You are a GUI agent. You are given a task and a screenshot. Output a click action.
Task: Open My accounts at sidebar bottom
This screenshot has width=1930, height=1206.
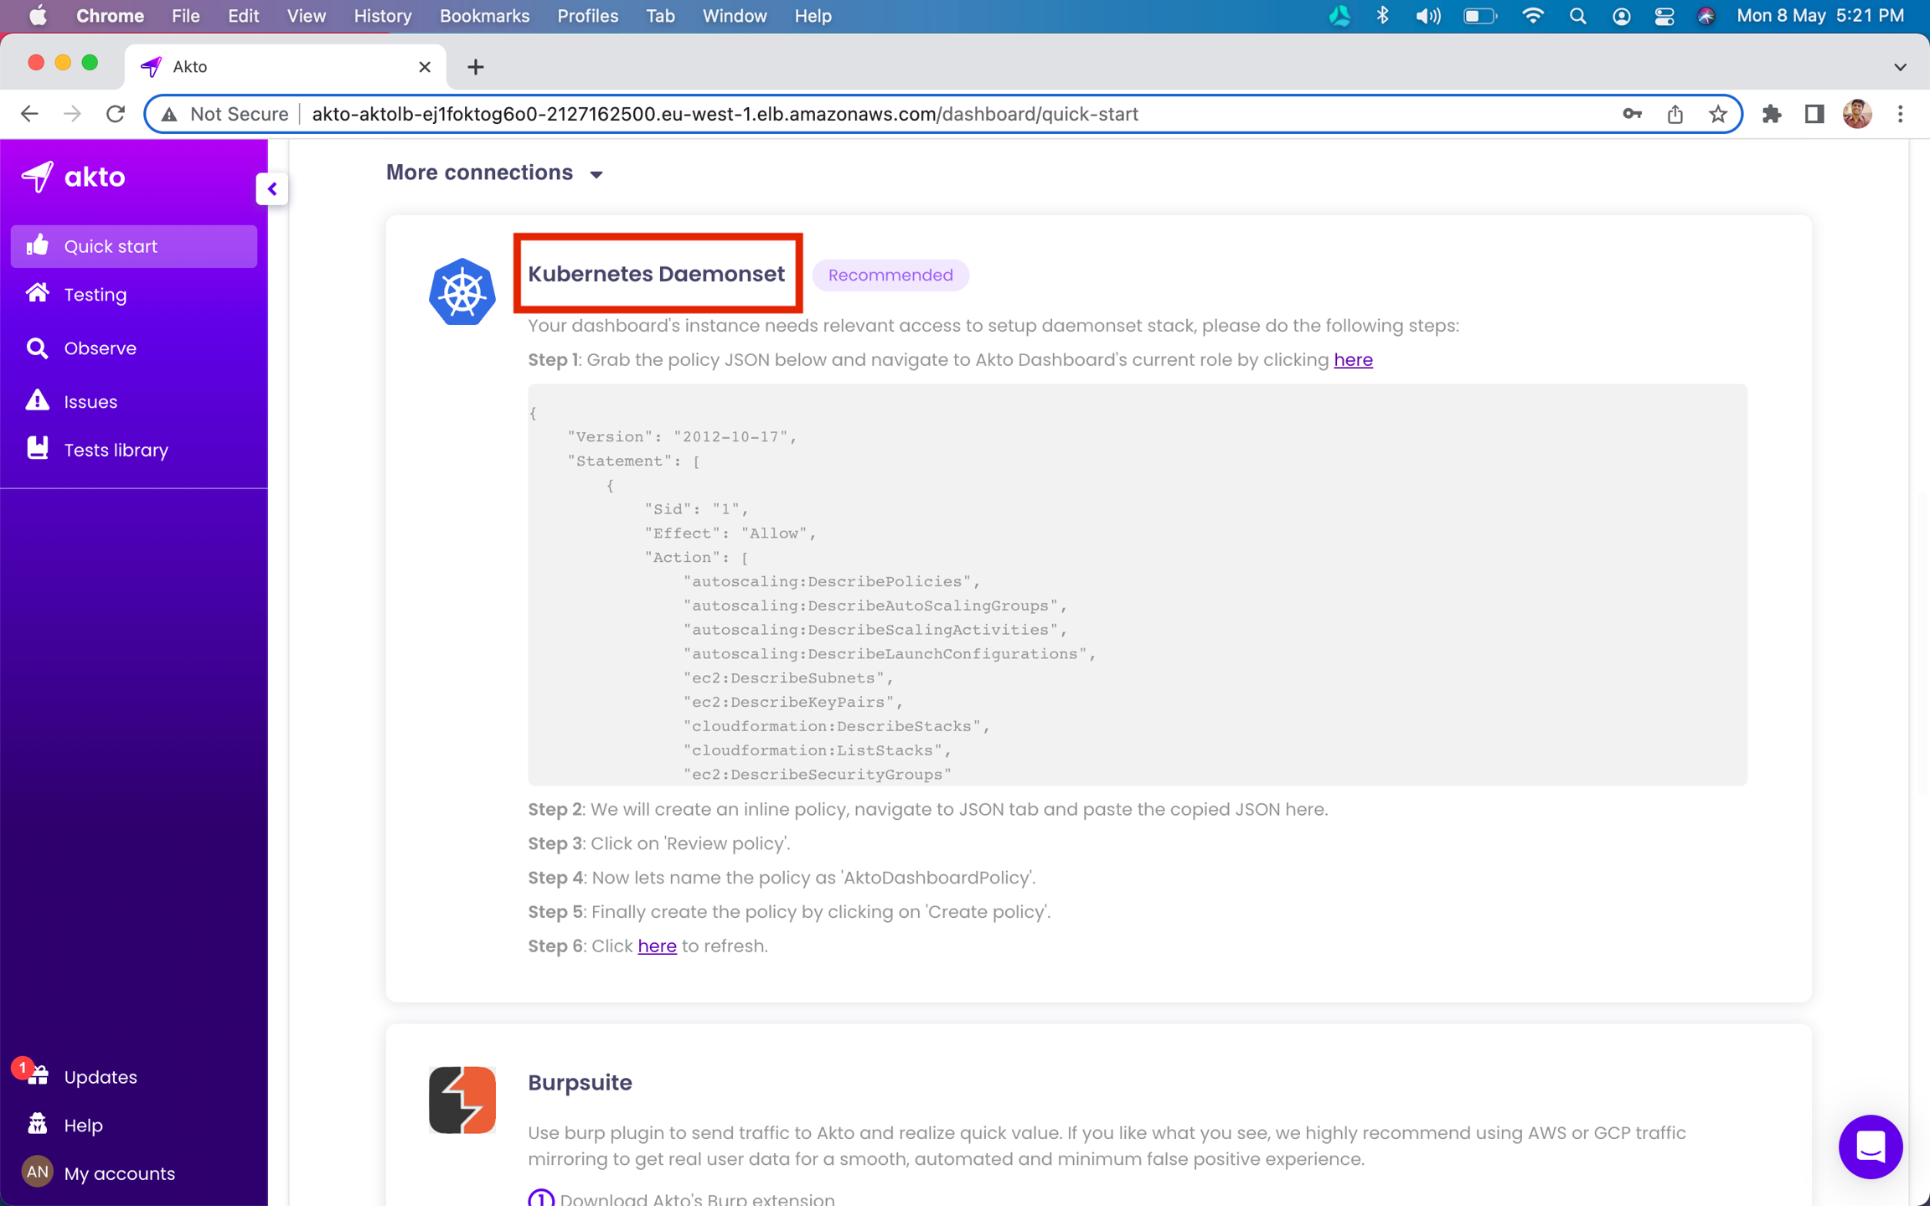click(119, 1173)
